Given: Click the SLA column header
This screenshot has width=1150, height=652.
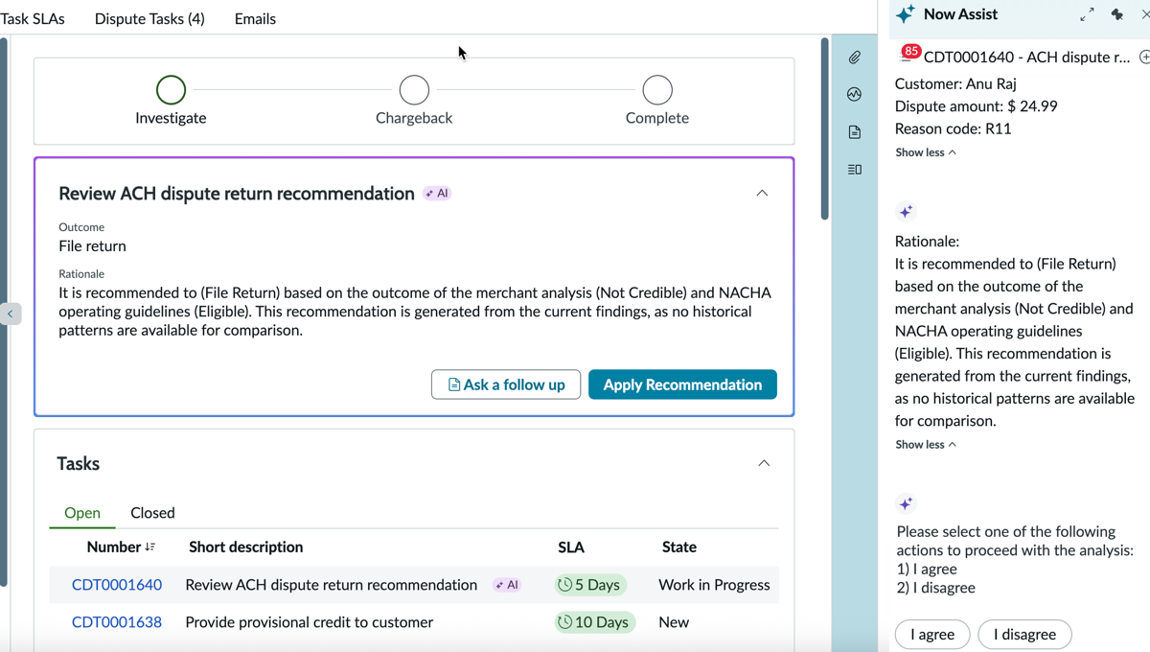Looking at the screenshot, I should (571, 547).
